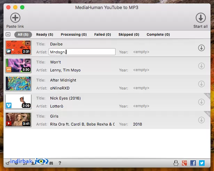
Task: Open the Twitter icon
Action: click(x=202, y=163)
